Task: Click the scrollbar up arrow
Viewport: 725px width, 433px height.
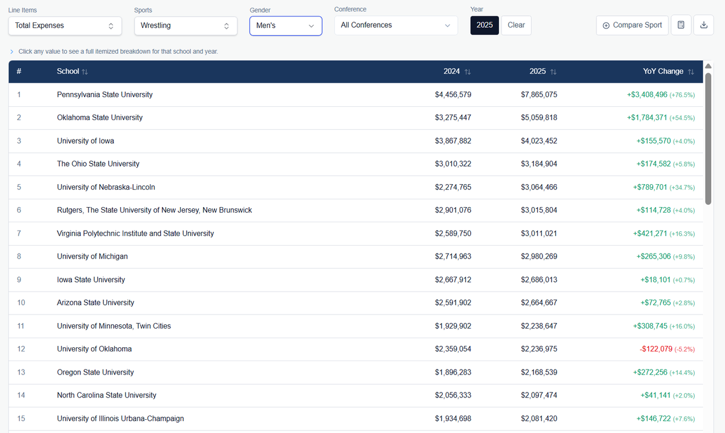Action: [x=708, y=66]
